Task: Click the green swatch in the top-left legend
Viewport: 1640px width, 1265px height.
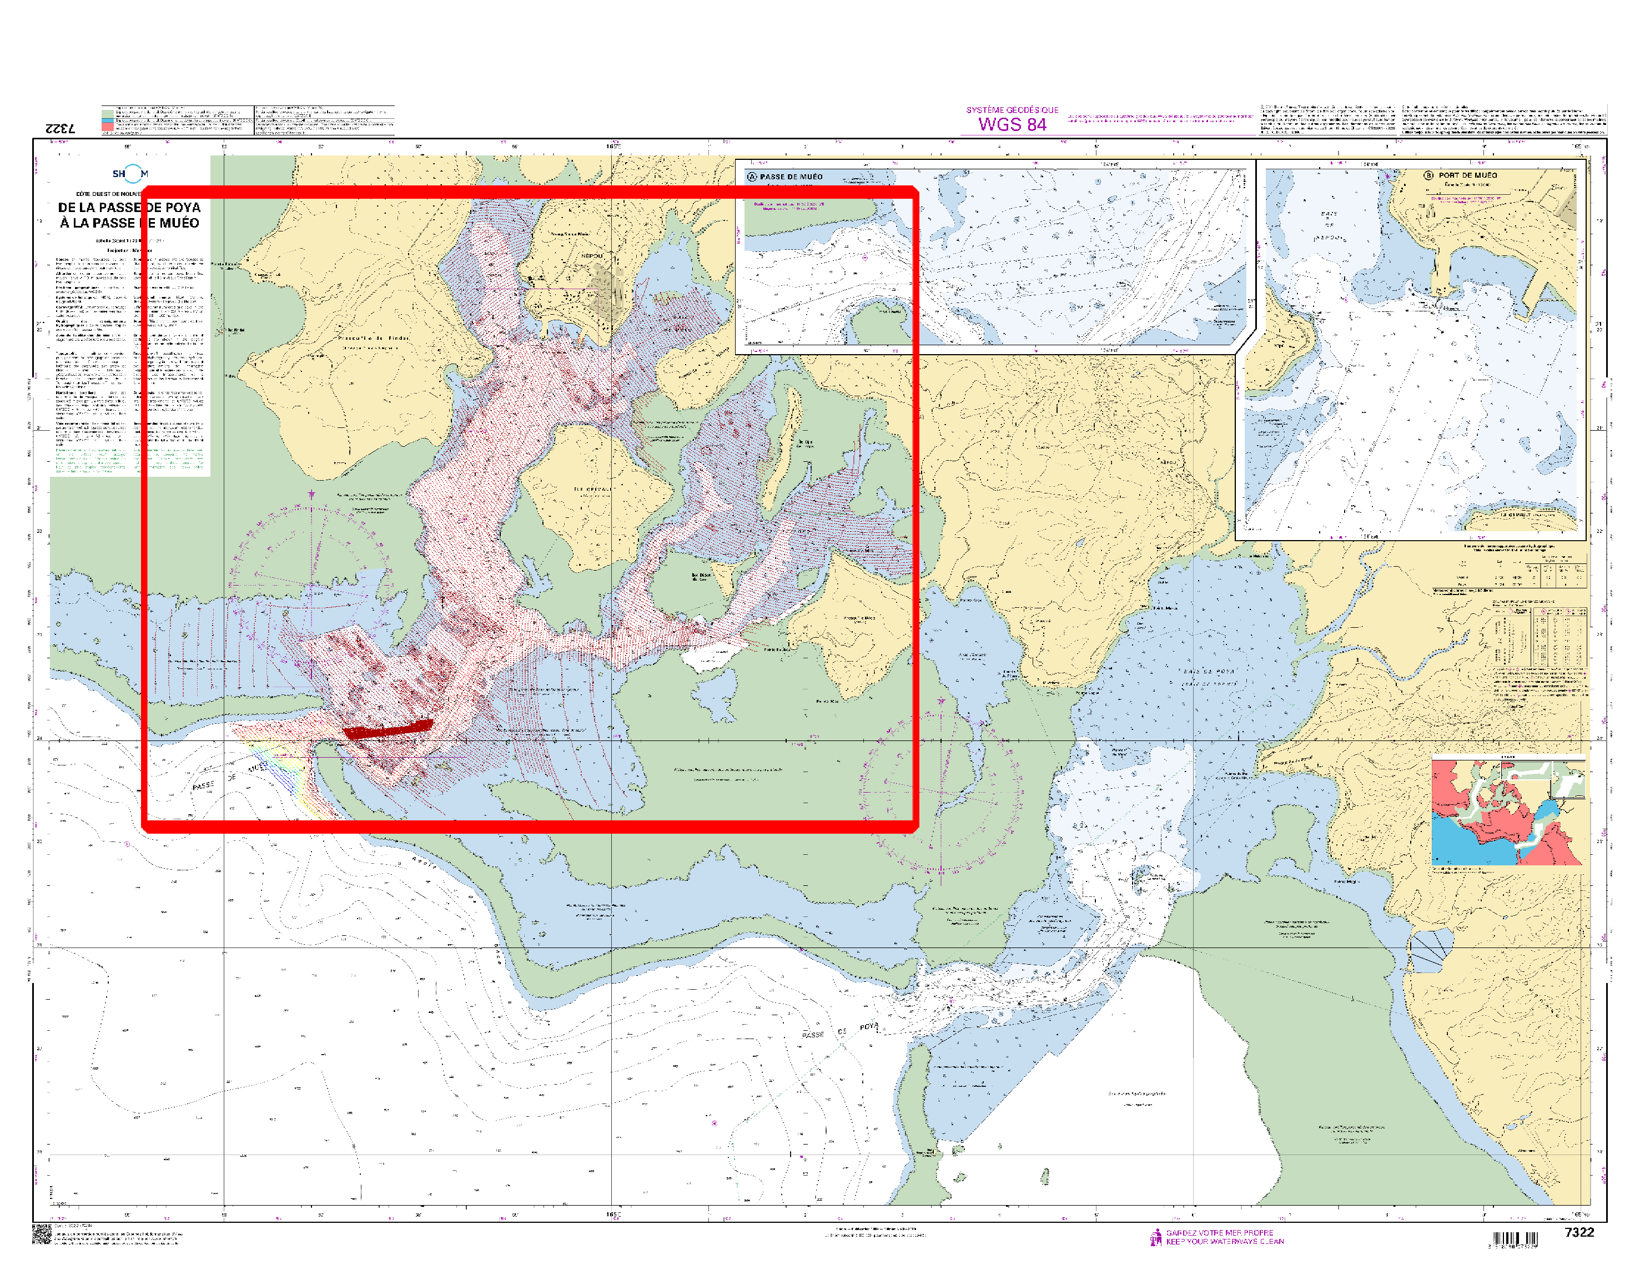Action: click(107, 114)
